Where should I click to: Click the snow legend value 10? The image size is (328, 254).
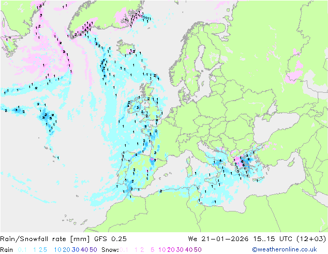[x=162, y=250]
